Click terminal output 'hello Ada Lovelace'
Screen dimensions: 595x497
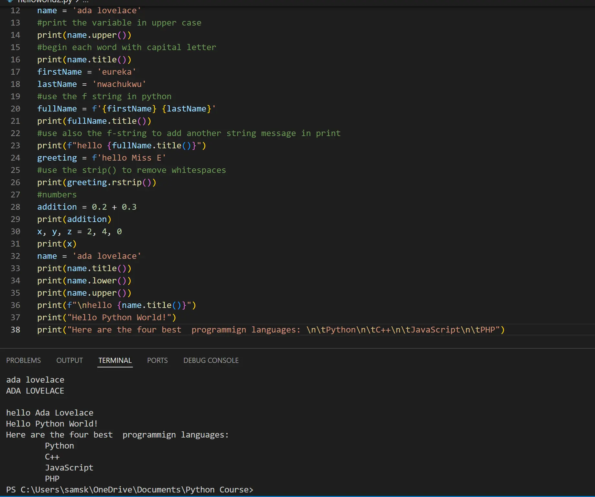(50, 413)
